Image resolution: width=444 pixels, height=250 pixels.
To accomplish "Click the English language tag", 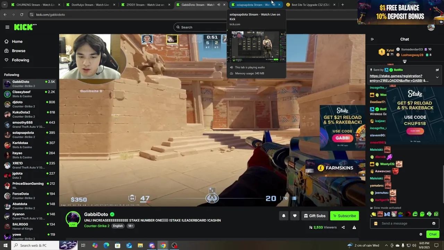I will pos(118,226).
